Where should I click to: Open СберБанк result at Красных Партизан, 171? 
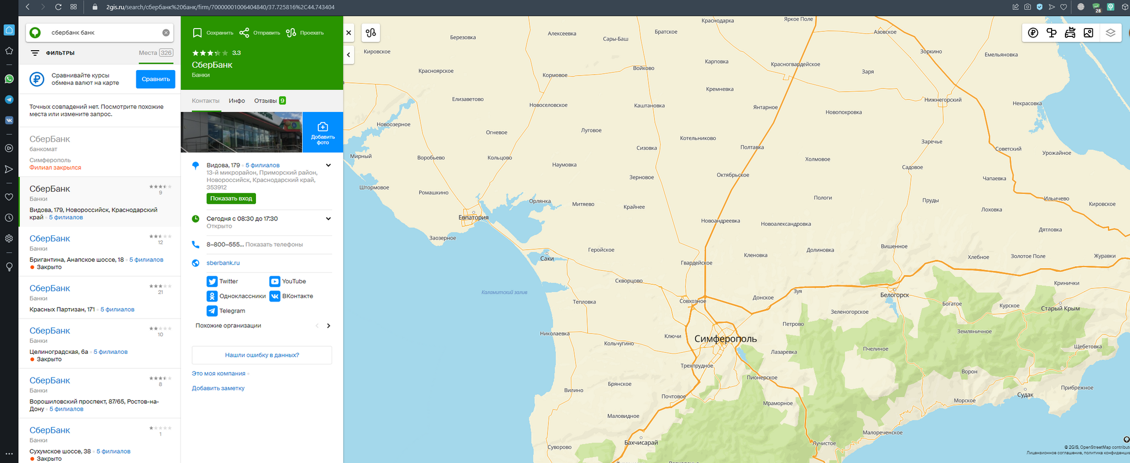tap(100, 298)
